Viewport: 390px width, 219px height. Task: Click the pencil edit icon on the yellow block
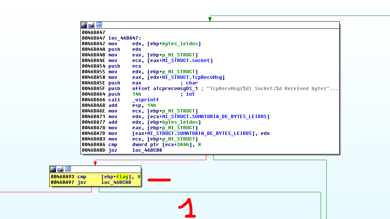61,169
